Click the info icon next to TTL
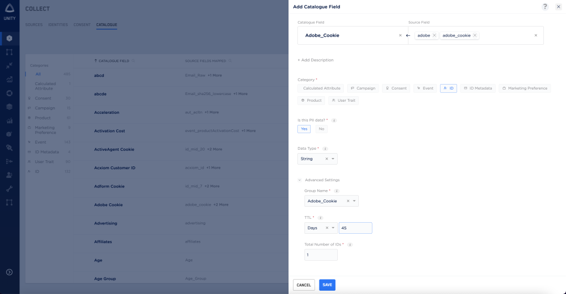Viewport: 566px width, 294px height. pos(321,218)
